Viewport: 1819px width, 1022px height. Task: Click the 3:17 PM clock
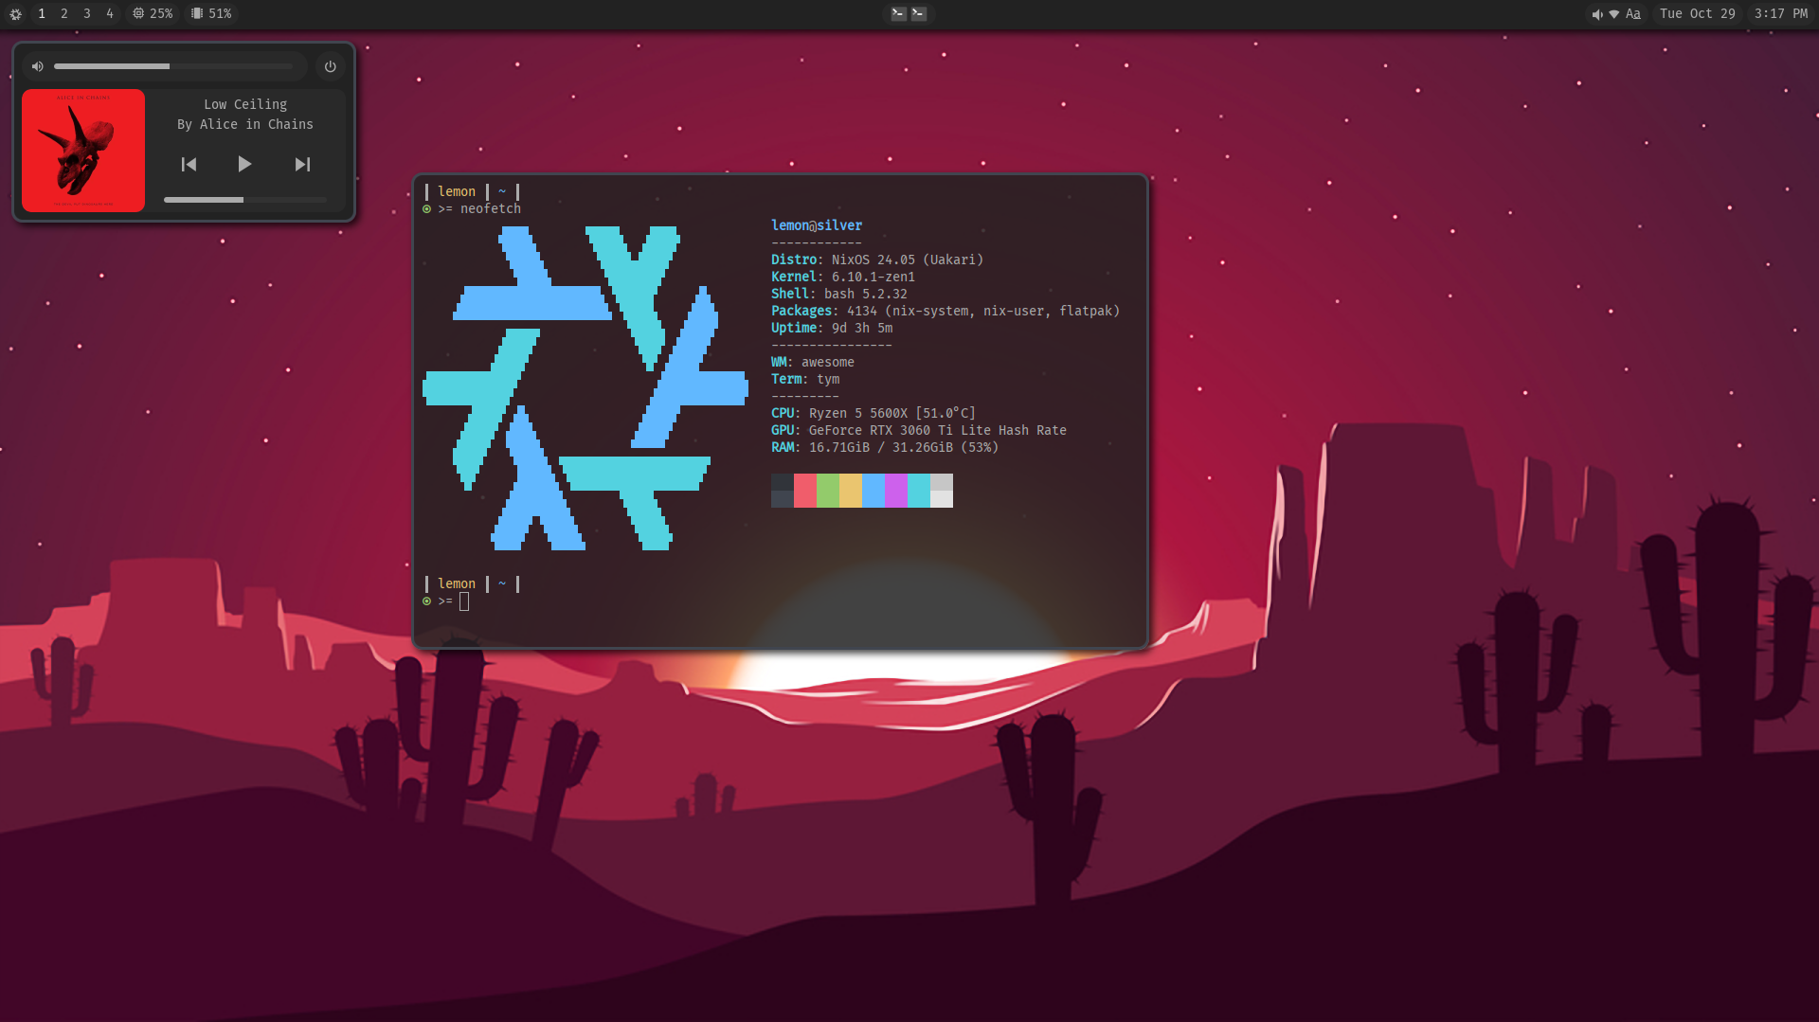1781,14
